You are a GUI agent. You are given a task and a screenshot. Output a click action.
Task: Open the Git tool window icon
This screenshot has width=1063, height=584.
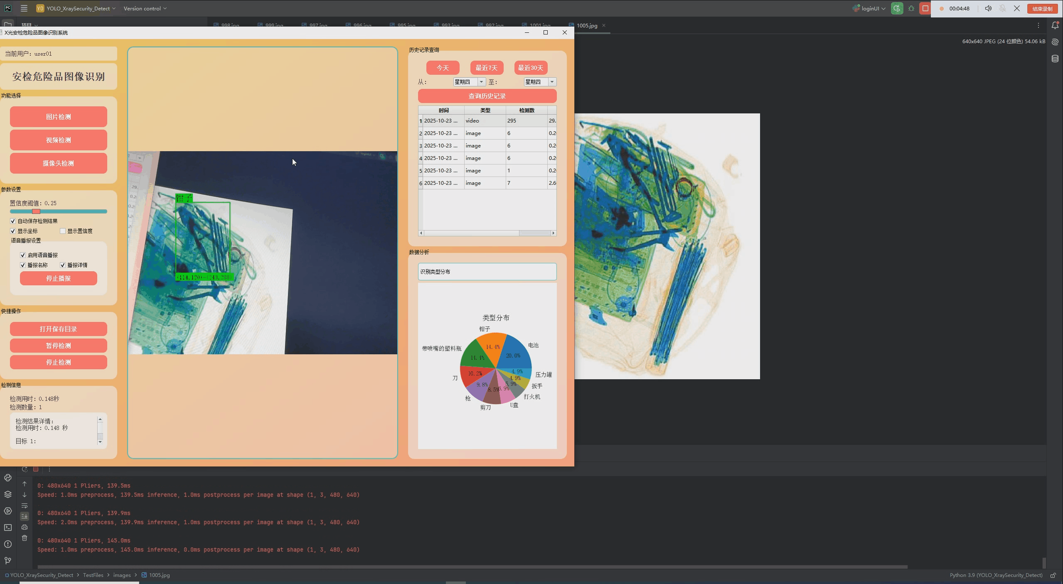(7, 561)
